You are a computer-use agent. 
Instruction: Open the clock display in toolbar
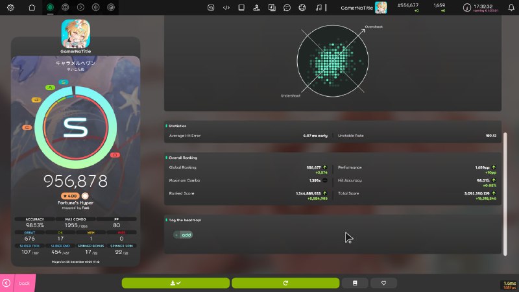coord(481,8)
